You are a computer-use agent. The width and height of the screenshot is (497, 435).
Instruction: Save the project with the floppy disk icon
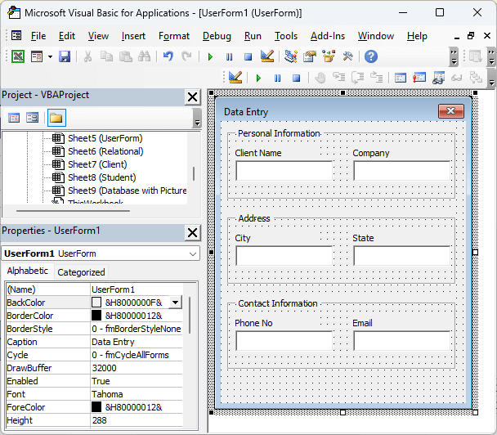tap(65, 56)
